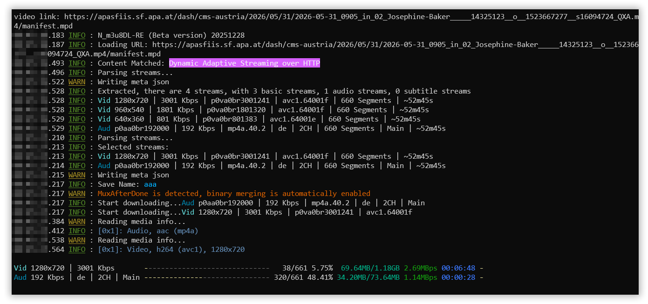The width and height of the screenshot is (648, 304).
Task: Click 'Writing meta json' on the .215 line
Action: [x=133, y=175]
